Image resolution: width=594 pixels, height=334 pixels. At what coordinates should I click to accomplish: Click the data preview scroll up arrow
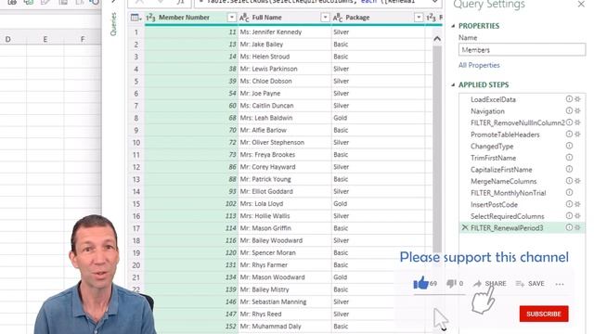point(437,39)
